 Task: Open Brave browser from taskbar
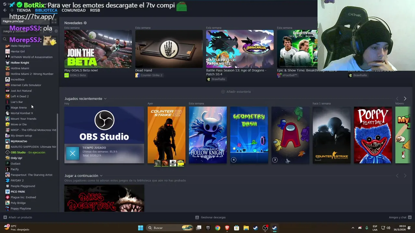(x=227, y=228)
